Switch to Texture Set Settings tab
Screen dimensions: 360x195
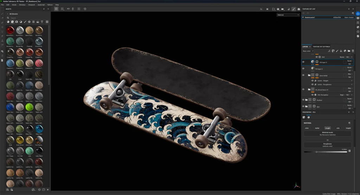[x=321, y=47]
